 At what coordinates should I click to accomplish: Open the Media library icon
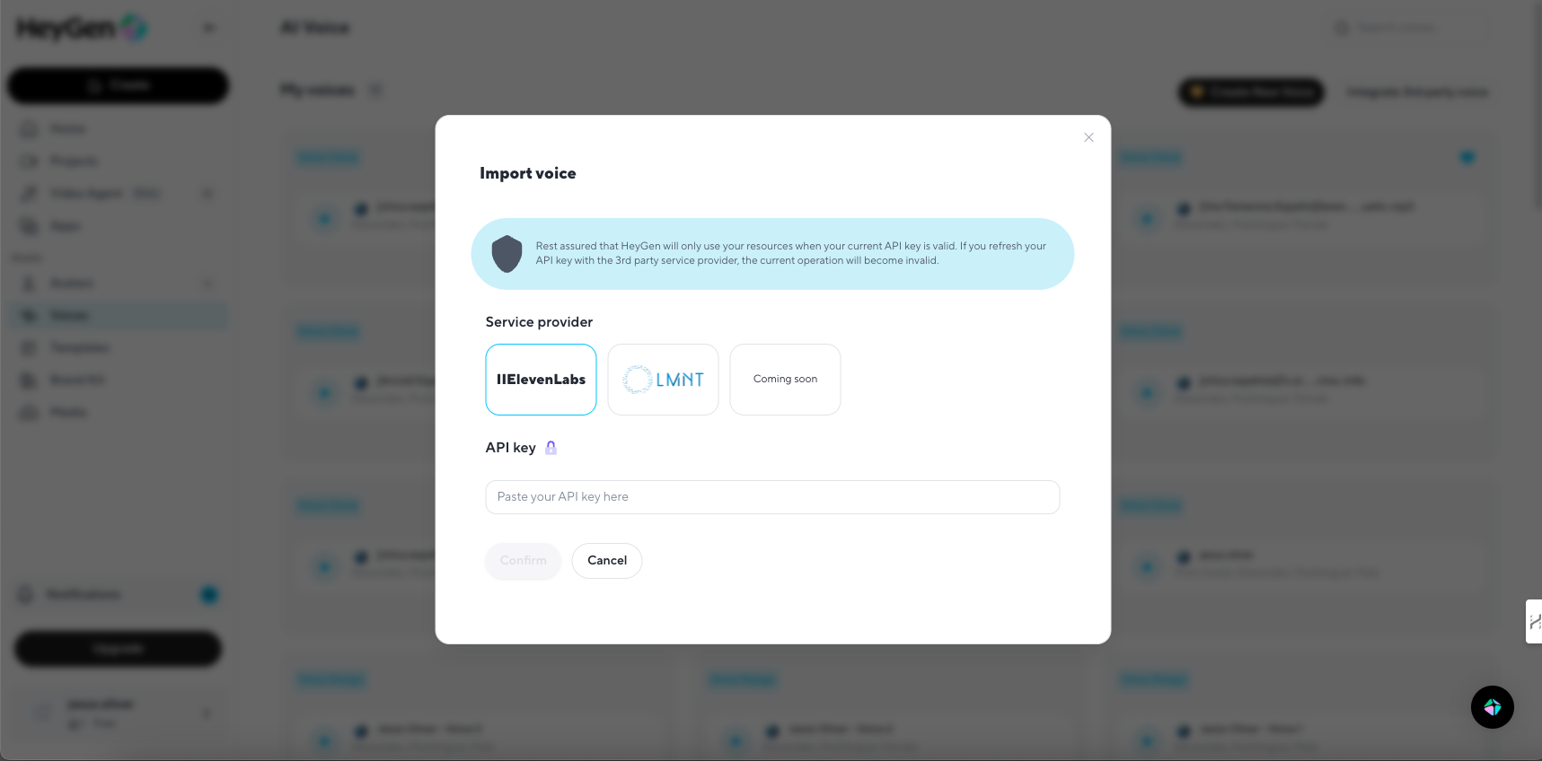click(x=29, y=412)
